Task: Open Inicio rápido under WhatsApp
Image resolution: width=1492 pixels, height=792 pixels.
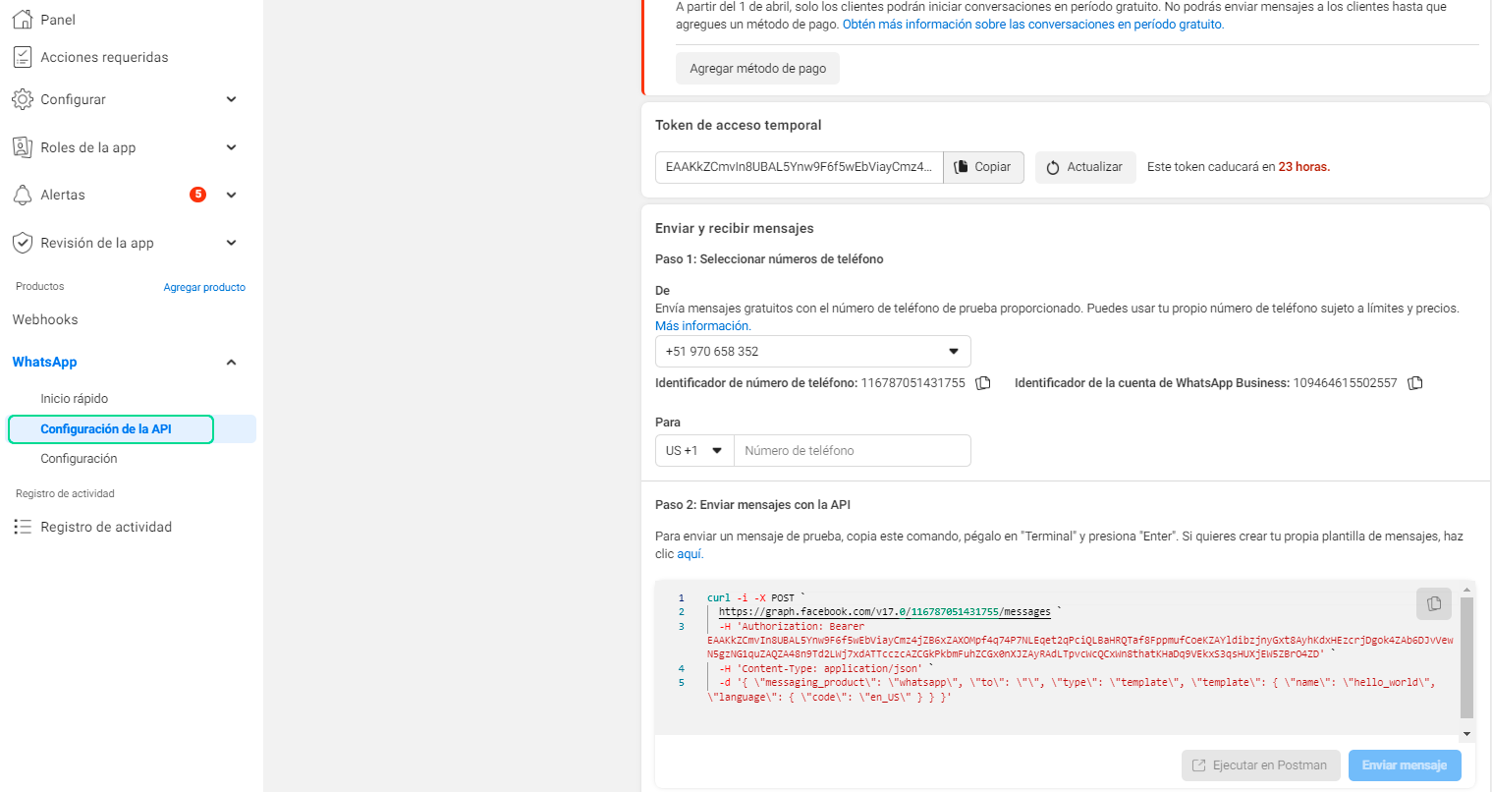Action: point(74,399)
